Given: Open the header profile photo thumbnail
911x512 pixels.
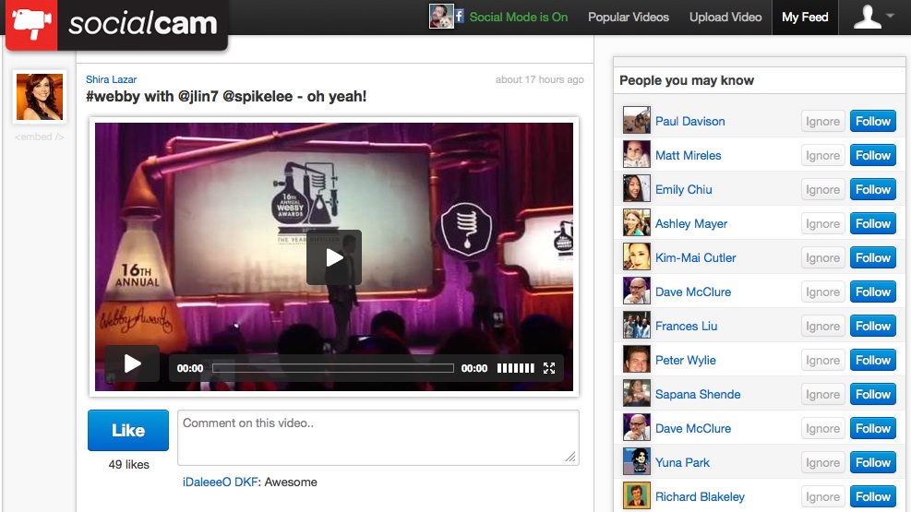Looking at the screenshot, I should point(441,17).
